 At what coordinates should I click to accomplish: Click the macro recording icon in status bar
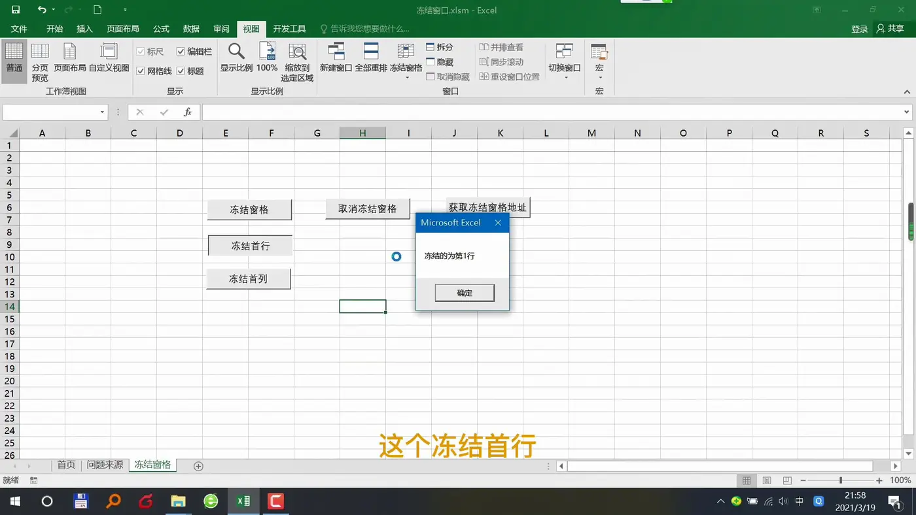pyautogui.click(x=33, y=480)
